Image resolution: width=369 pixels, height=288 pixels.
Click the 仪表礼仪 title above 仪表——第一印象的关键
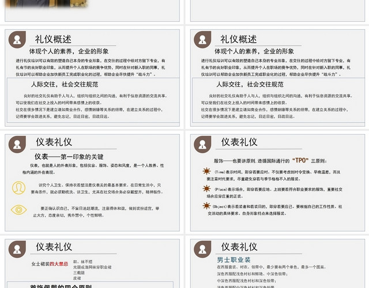tap(54, 142)
